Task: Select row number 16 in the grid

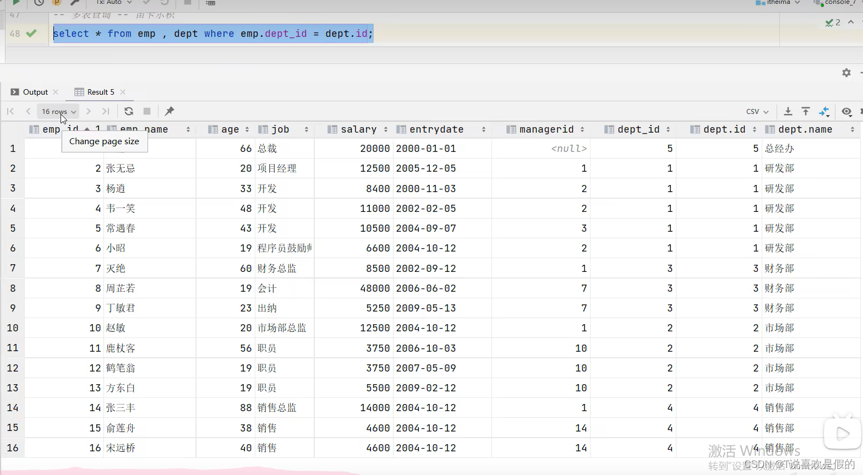Action: coord(13,448)
